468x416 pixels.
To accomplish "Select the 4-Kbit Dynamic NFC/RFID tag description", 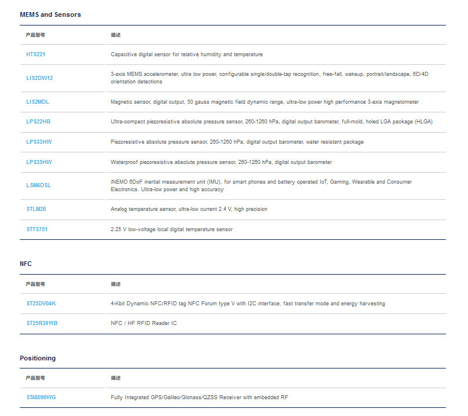I will click(x=248, y=304).
